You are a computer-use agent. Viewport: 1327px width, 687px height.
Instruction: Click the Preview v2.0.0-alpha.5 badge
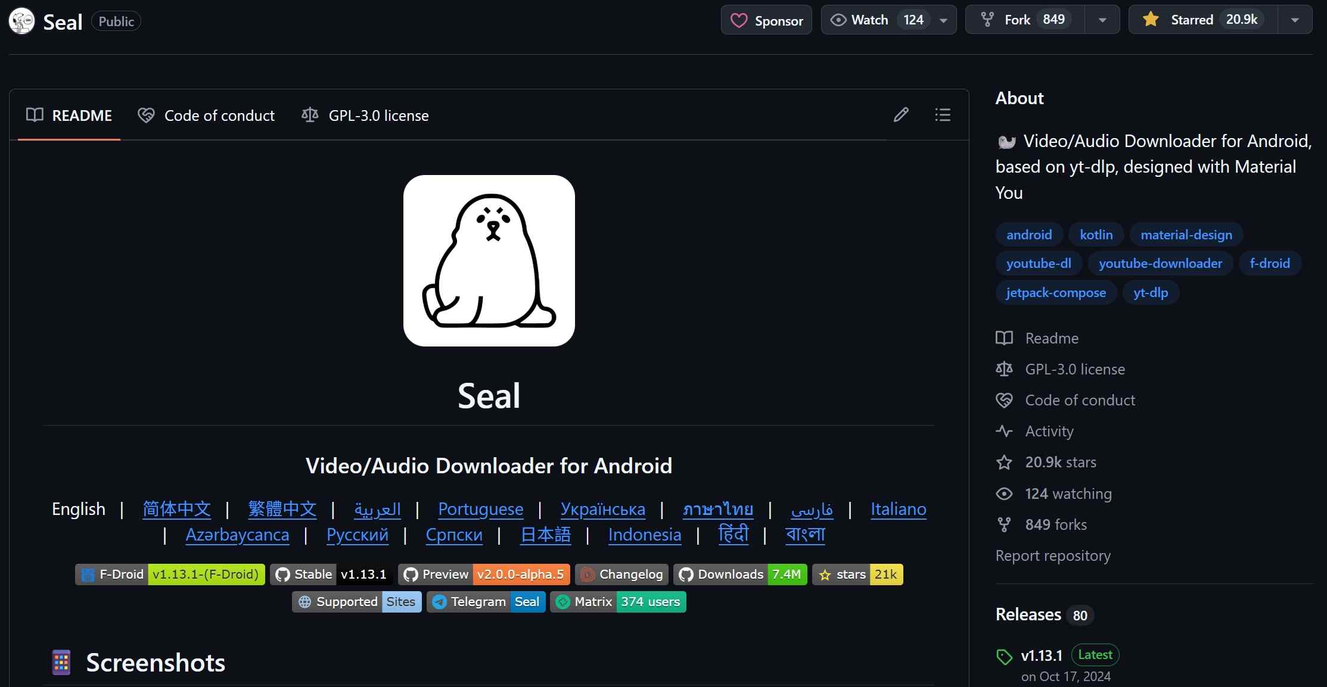pyautogui.click(x=484, y=574)
